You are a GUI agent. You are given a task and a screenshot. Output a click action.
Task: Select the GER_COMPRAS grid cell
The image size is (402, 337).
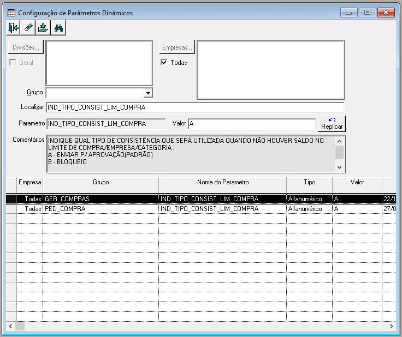point(100,199)
